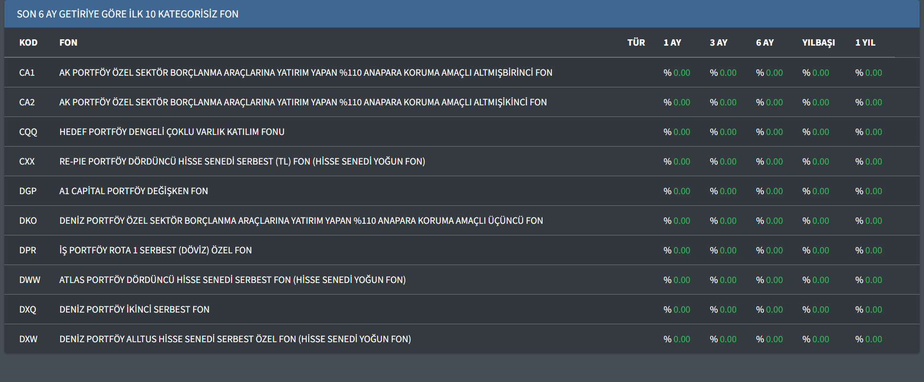Click the TÜR column header

coord(636,43)
